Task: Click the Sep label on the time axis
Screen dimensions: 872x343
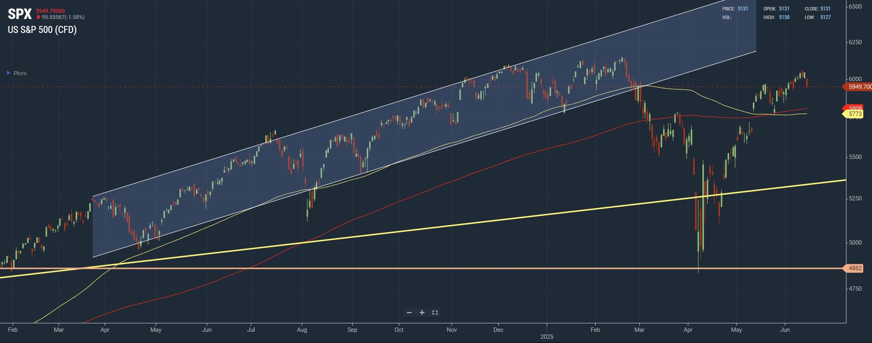Action: tap(352, 330)
